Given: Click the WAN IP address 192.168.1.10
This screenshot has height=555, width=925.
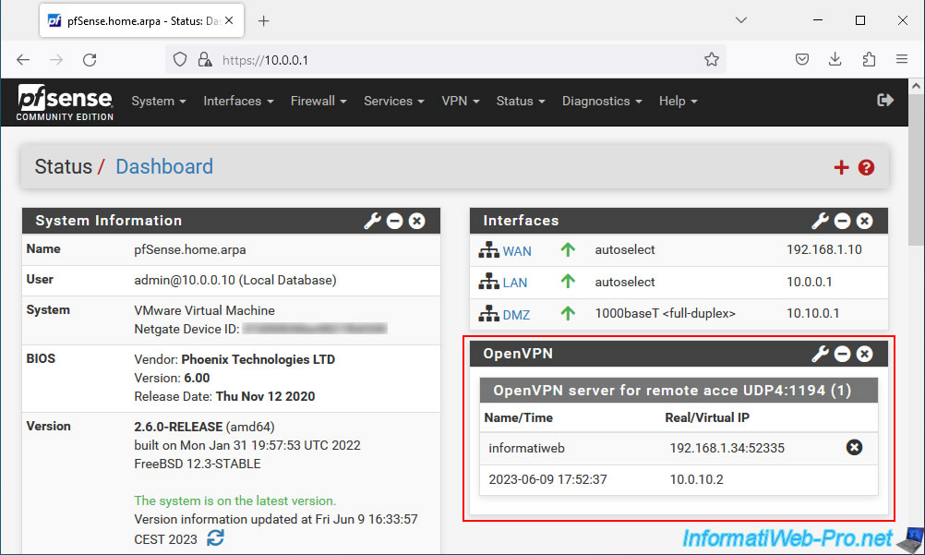Looking at the screenshot, I should [x=824, y=249].
